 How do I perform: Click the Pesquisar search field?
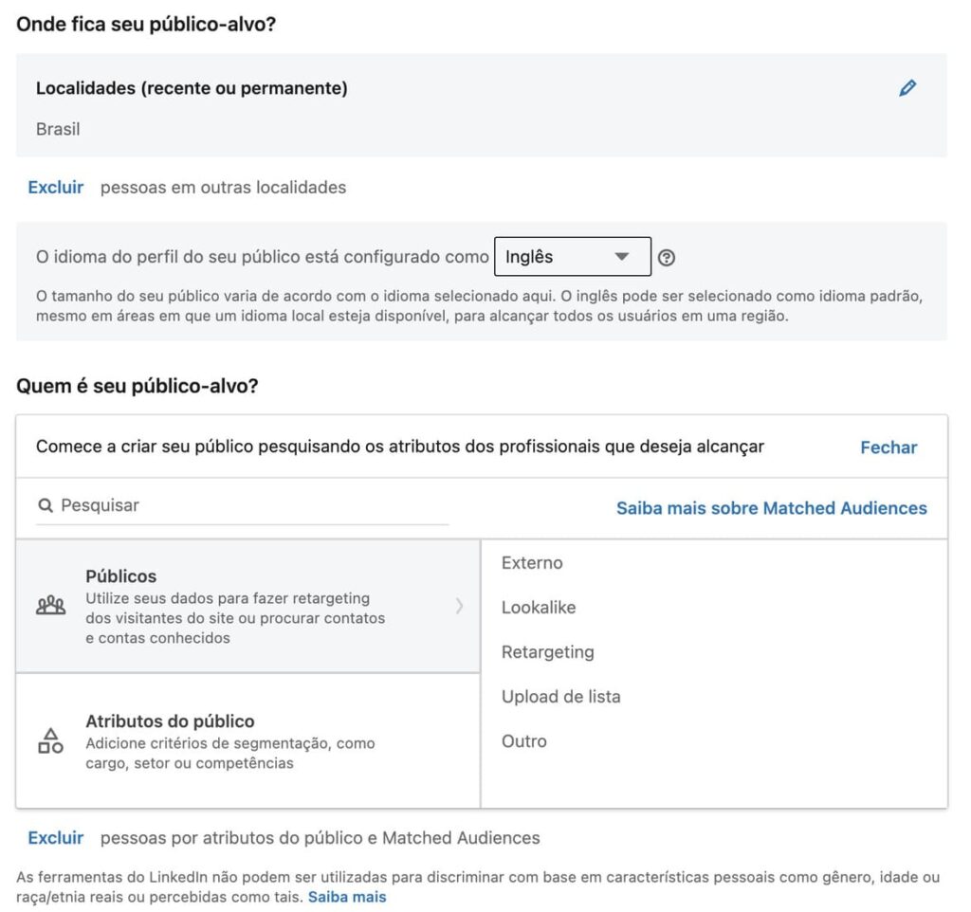[242, 506]
